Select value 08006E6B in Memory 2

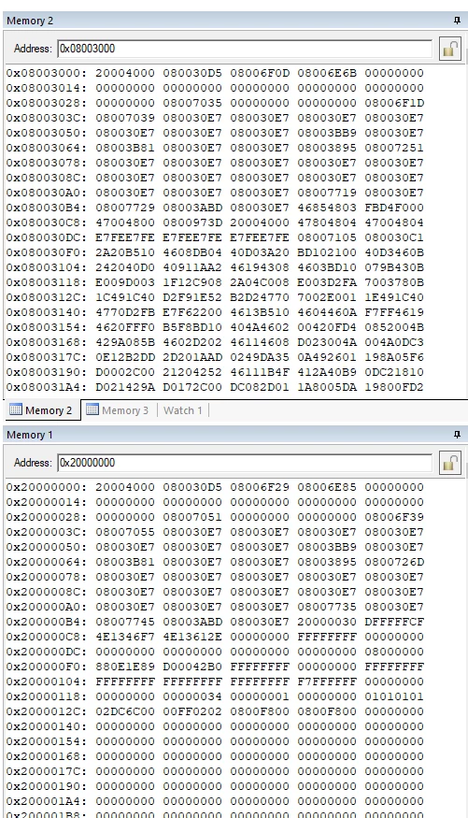(x=327, y=73)
